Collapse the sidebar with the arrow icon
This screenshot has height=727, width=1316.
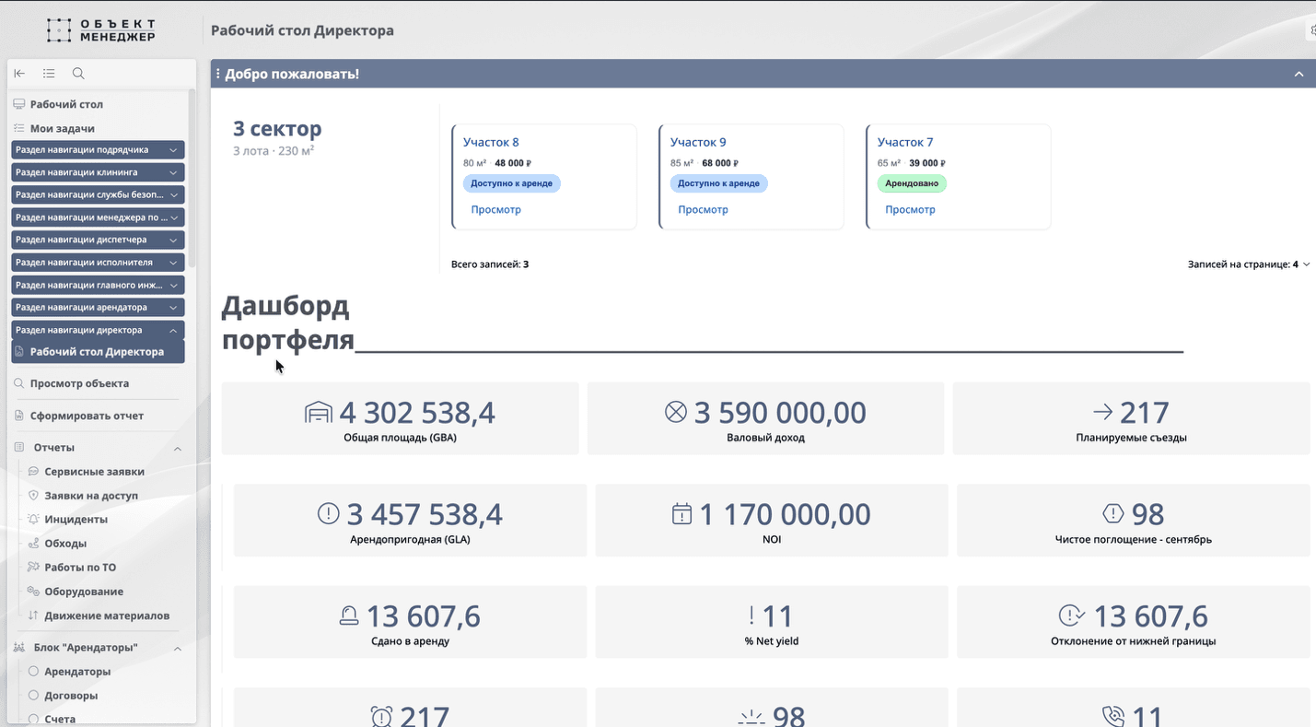(19, 74)
